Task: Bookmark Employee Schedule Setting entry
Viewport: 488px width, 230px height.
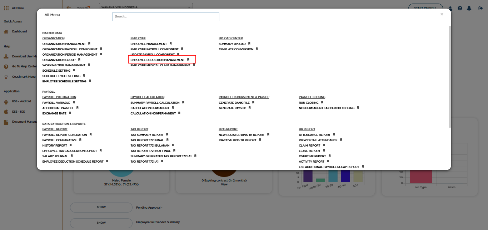Action: 90,81
